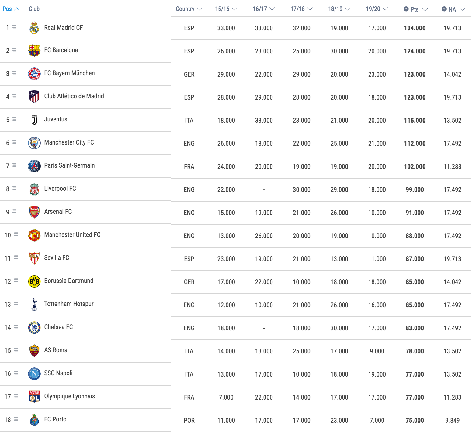Sort by Country column chevron
Viewport: 472px width, 433px height.
coord(200,9)
